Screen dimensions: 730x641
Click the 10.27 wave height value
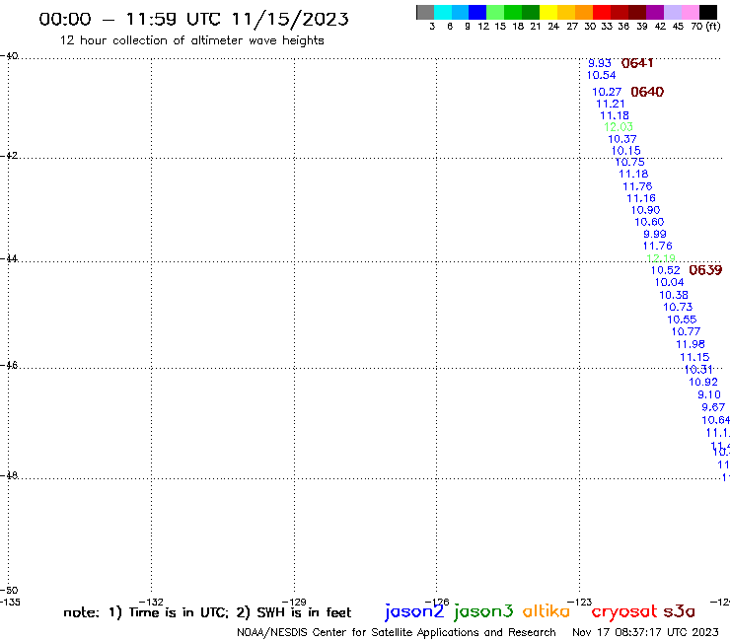(607, 92)
